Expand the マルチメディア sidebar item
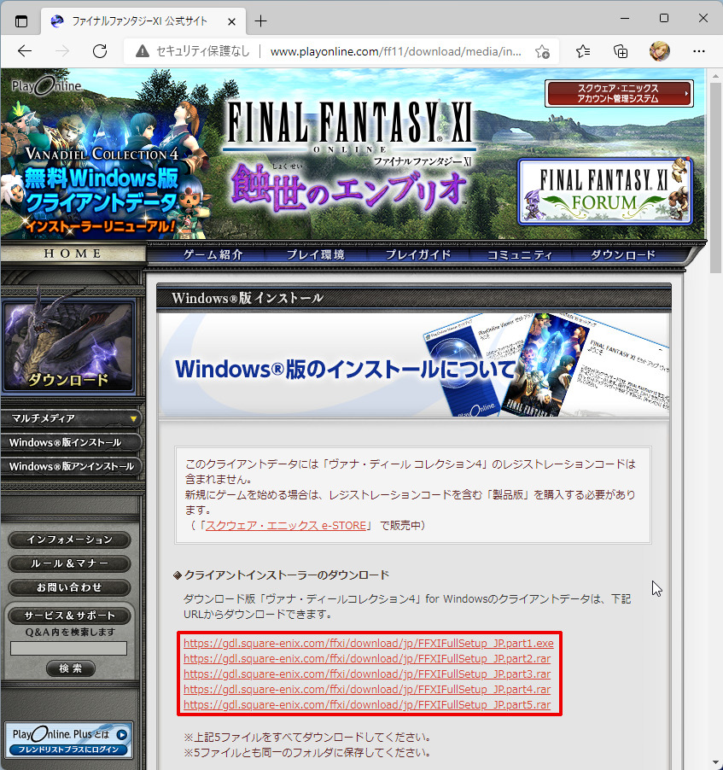The width and height of the screenshot is (723, 770). tap(72, 418)
